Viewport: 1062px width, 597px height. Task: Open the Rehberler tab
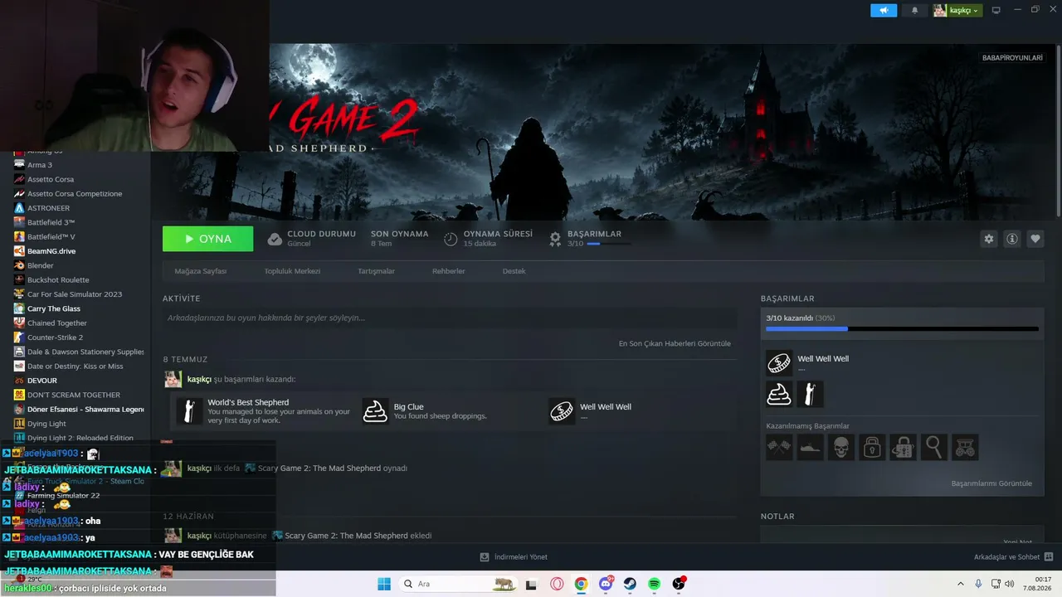[449, 271]
